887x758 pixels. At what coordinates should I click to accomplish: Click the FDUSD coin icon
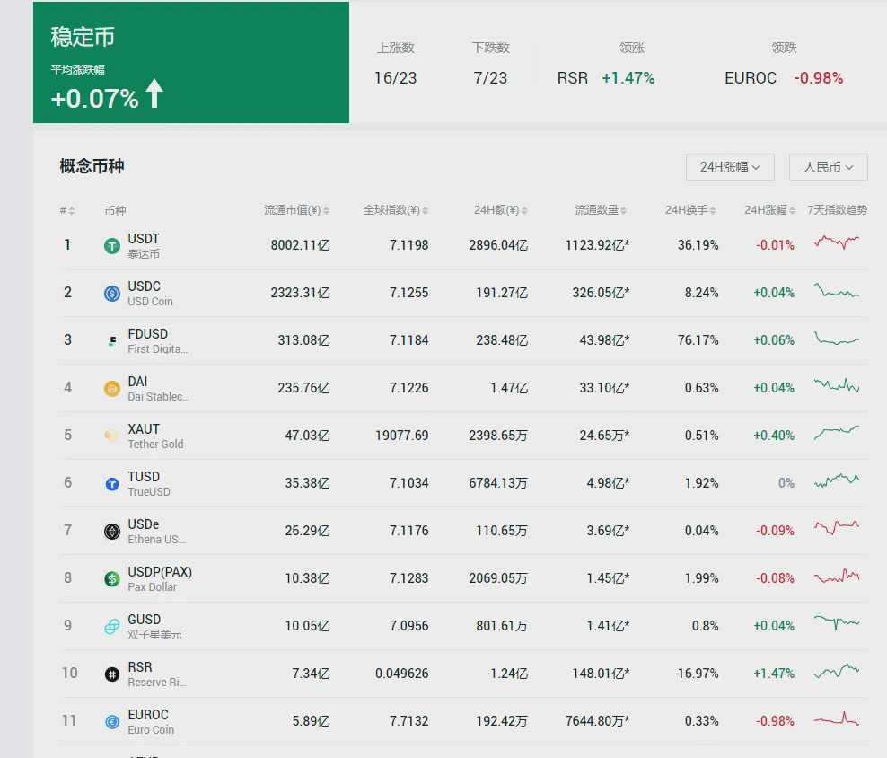[112, 340]
